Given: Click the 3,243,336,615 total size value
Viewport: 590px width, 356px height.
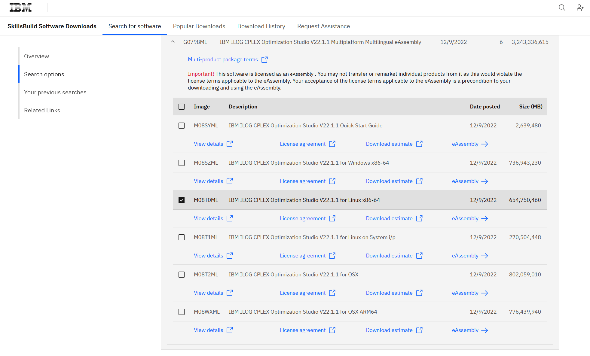Looking at the screenshot, I should coord(530,42).
